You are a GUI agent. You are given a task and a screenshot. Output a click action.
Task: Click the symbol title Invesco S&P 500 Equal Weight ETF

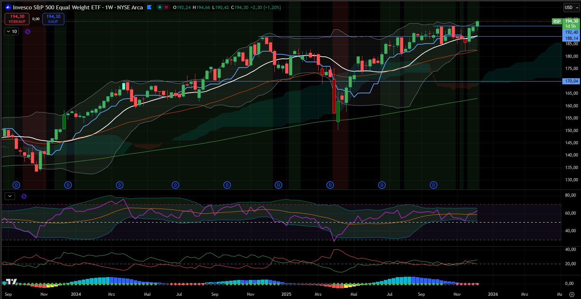pyautogui.click(x=78, y=7)
